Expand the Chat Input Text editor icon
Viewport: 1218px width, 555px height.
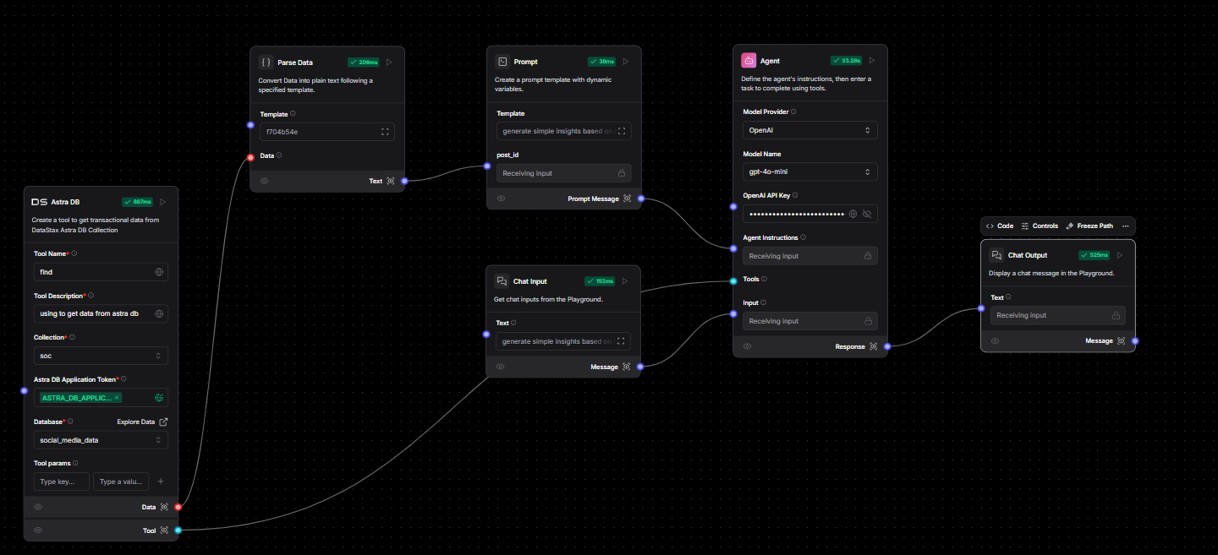(621, 341)
